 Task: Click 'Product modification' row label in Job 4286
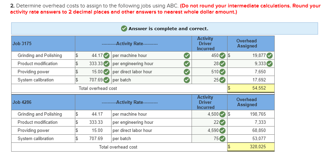[x=38, y=122]
